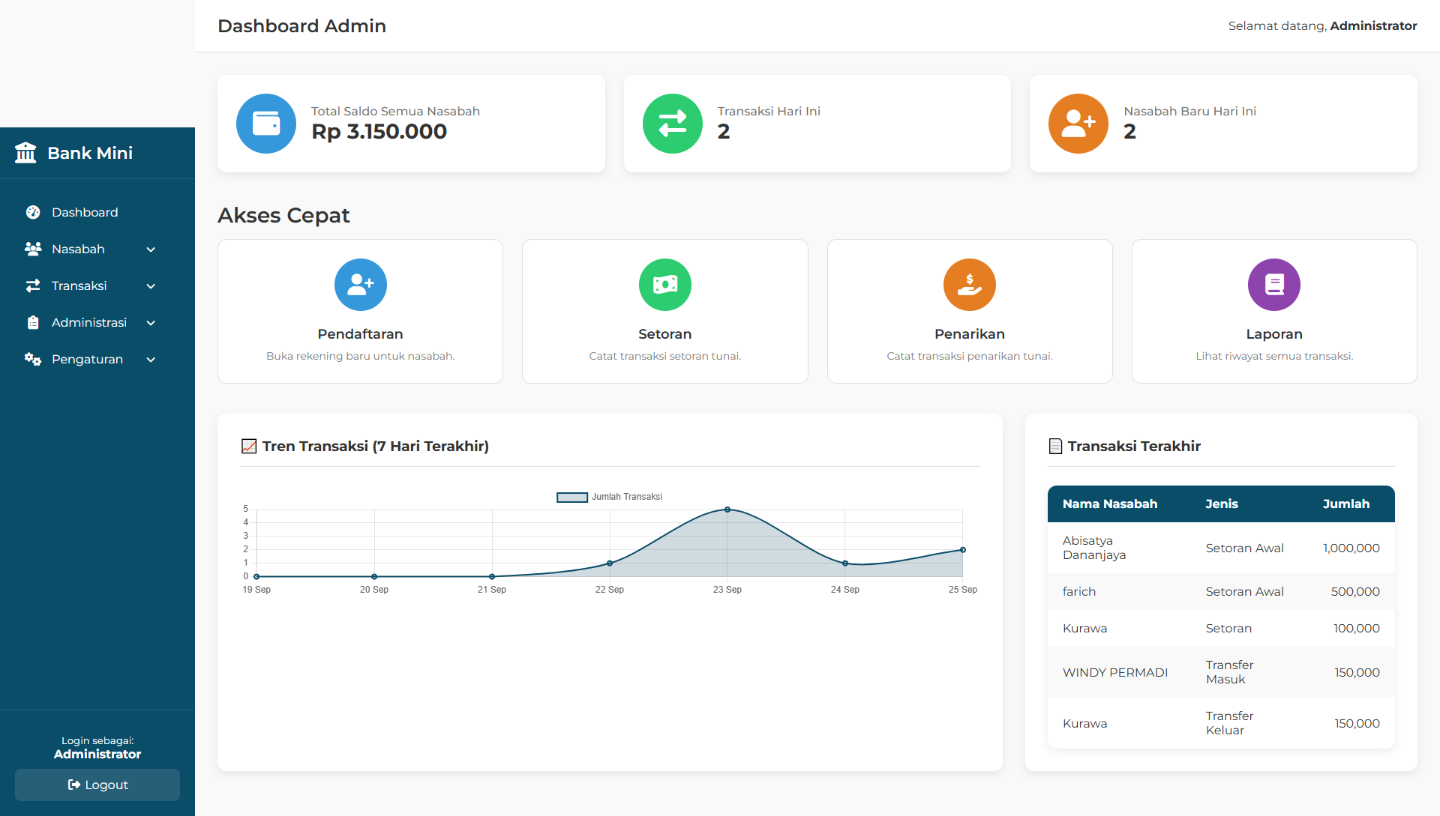The image size is (1440, 816).
Task: Expand the Transaksi submenu arrow
Action: click(151, 286)
